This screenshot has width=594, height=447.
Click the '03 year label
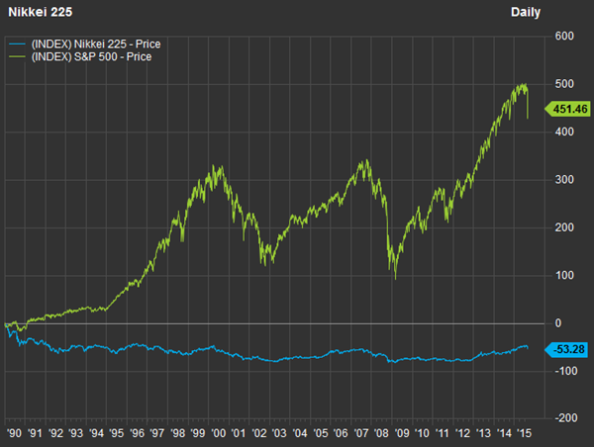point(279,433)
